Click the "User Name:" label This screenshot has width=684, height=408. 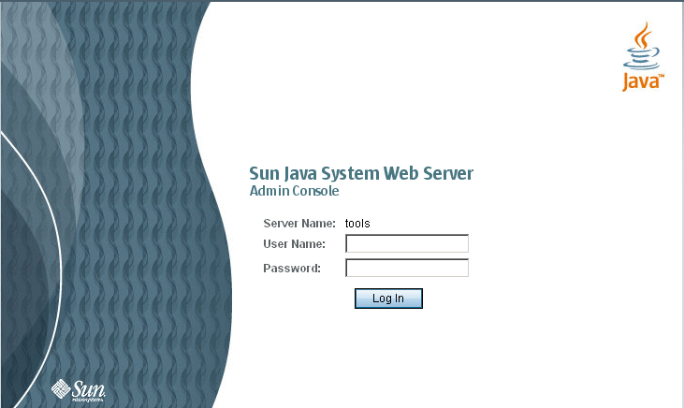(294, 244)
